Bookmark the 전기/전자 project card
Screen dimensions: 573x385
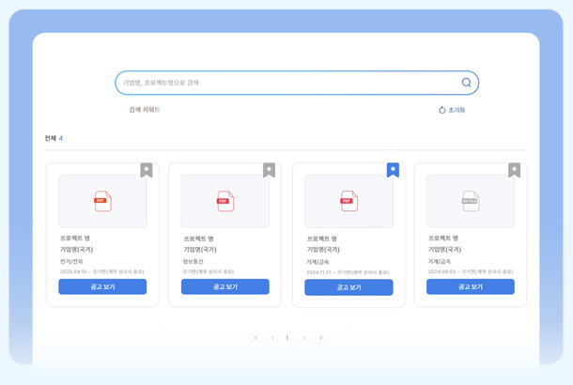(x=147, y=170)
